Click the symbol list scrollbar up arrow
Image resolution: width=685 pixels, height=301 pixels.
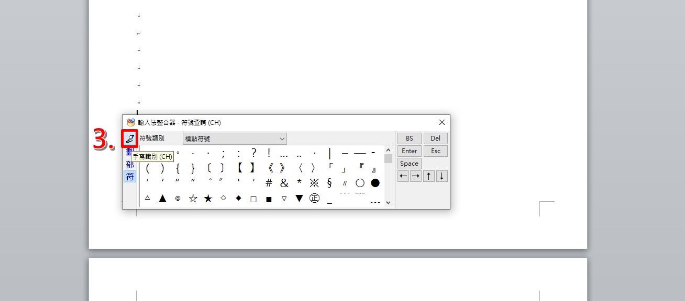point(388,150)
